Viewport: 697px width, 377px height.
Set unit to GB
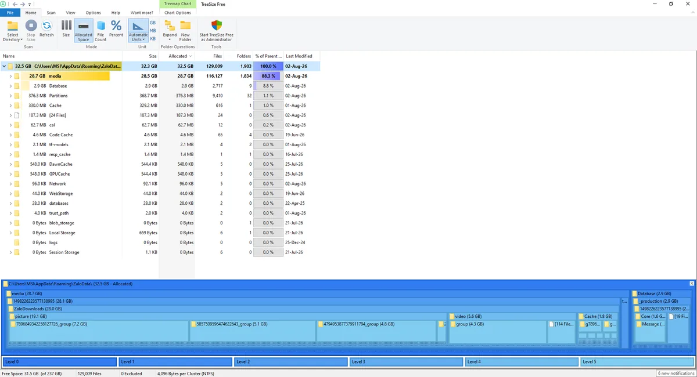[153, 22]
